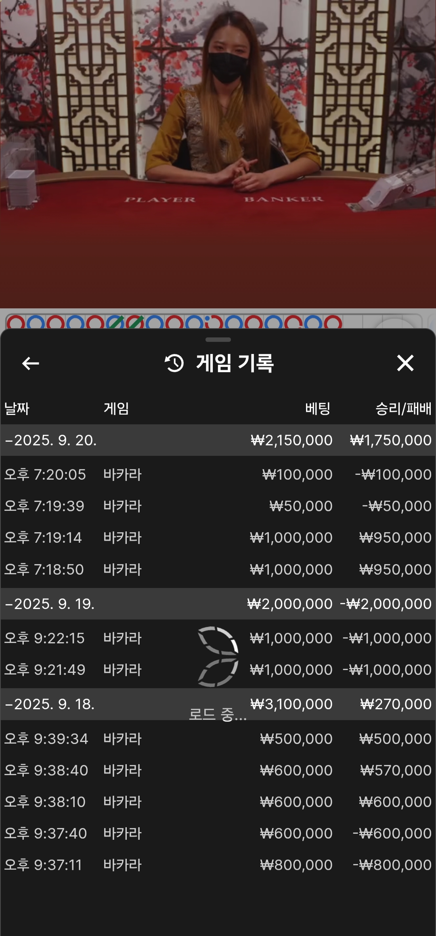The height and width of the screenshot is (936, 436).
Task: Select the 승리/패배 column header
Action: [403, 409]
